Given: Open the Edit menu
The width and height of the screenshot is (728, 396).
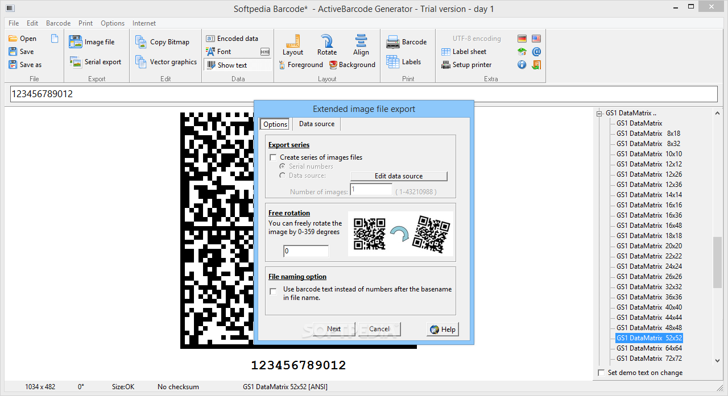Looking at the screenshot, I should (x=32, y=23).
